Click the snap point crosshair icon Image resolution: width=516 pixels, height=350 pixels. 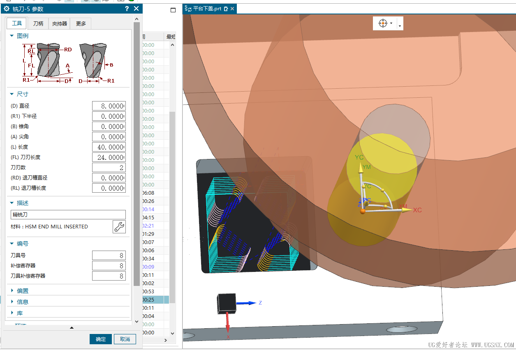[x=382, y=23]
